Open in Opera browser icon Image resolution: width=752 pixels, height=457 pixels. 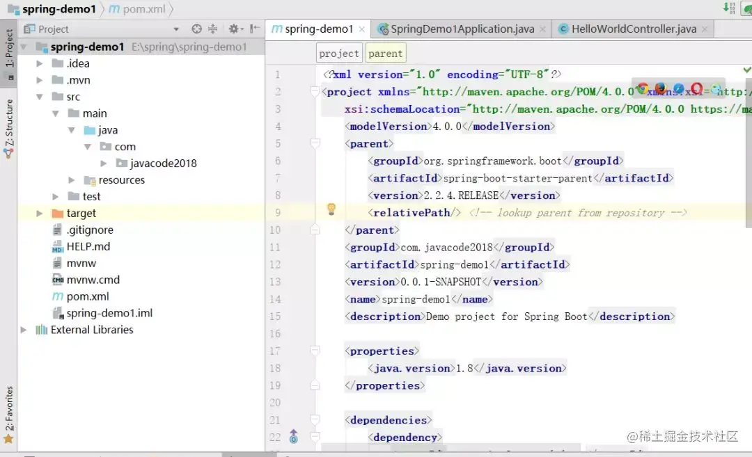pyautogui.click(x=697, y=88)
